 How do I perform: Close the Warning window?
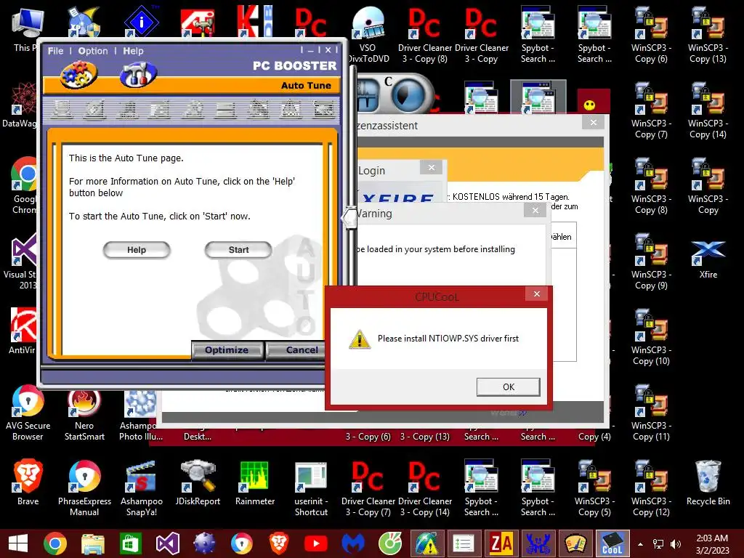(x=535, y=210)
